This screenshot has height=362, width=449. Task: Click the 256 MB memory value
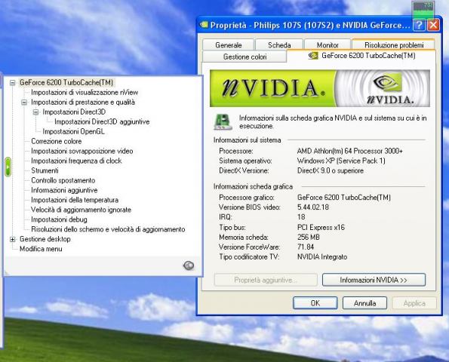[309, 237]
